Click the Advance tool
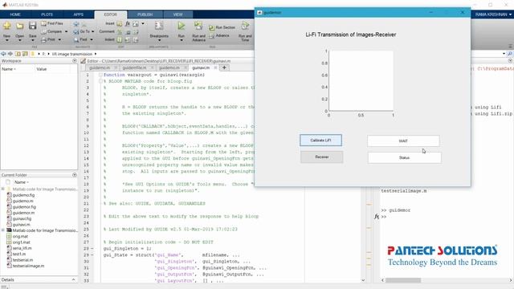The height and width of the screenshot is (289, 514). [219, 35]
